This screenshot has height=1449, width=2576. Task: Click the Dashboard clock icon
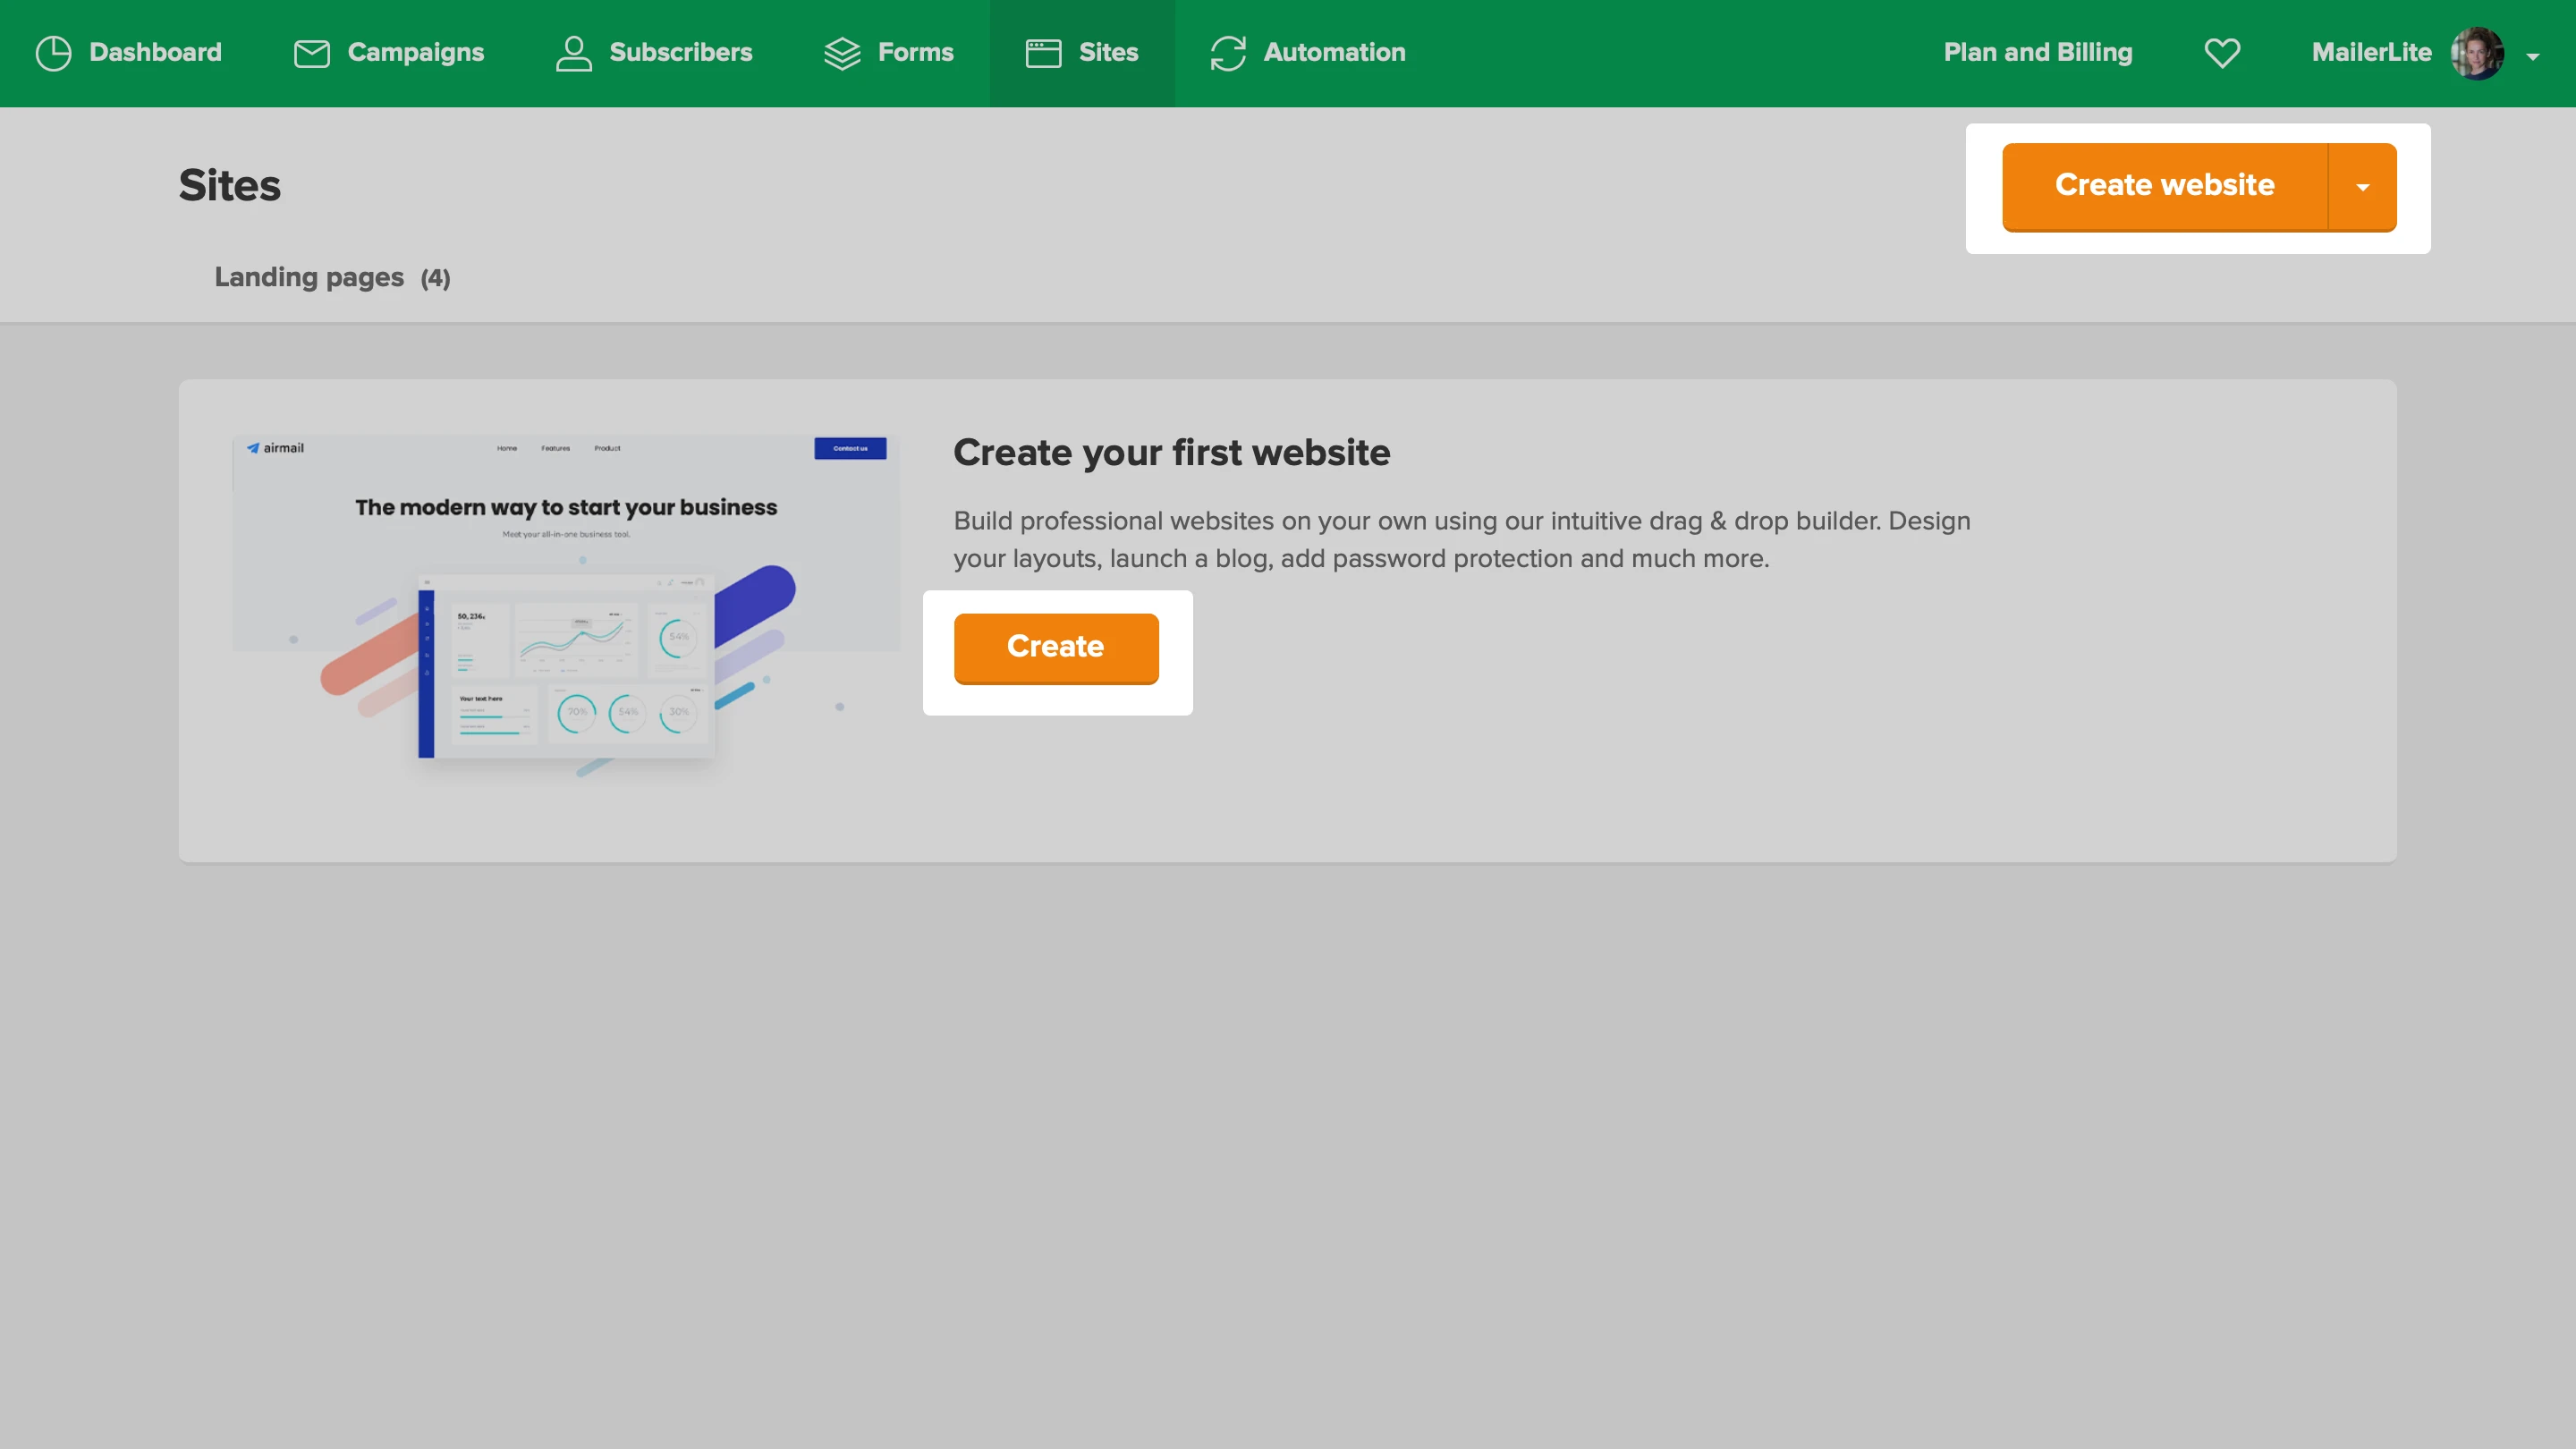[53, 53]
